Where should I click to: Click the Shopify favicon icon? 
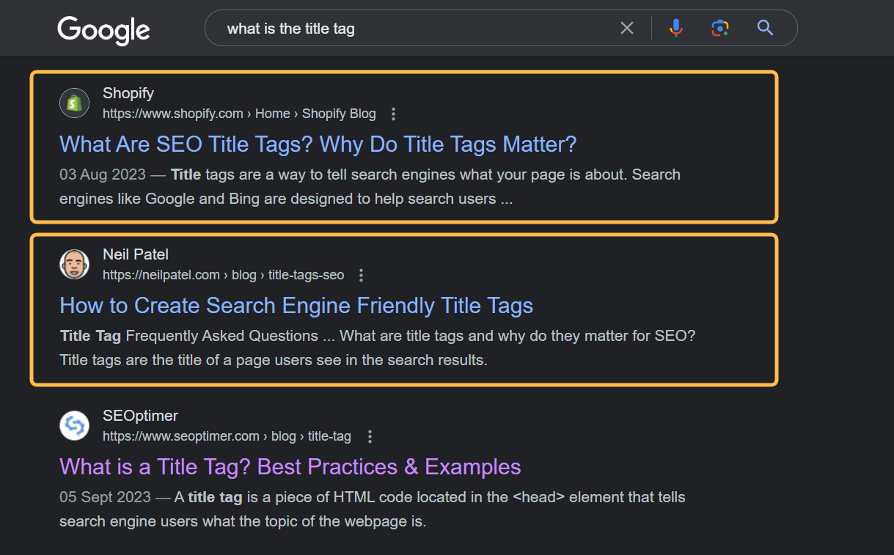[74, 103]
